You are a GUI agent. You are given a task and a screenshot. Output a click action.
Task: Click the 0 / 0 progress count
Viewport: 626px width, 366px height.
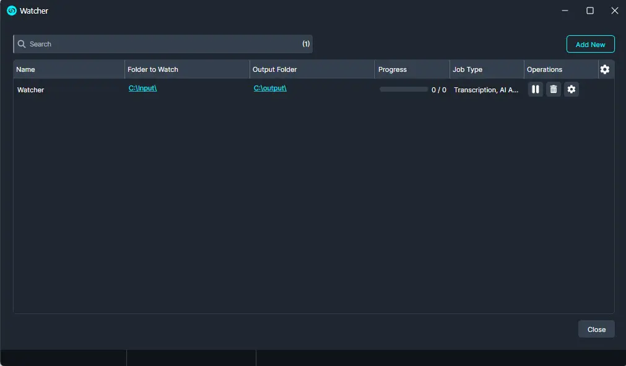pyautogui.click(x=439, y=90)
